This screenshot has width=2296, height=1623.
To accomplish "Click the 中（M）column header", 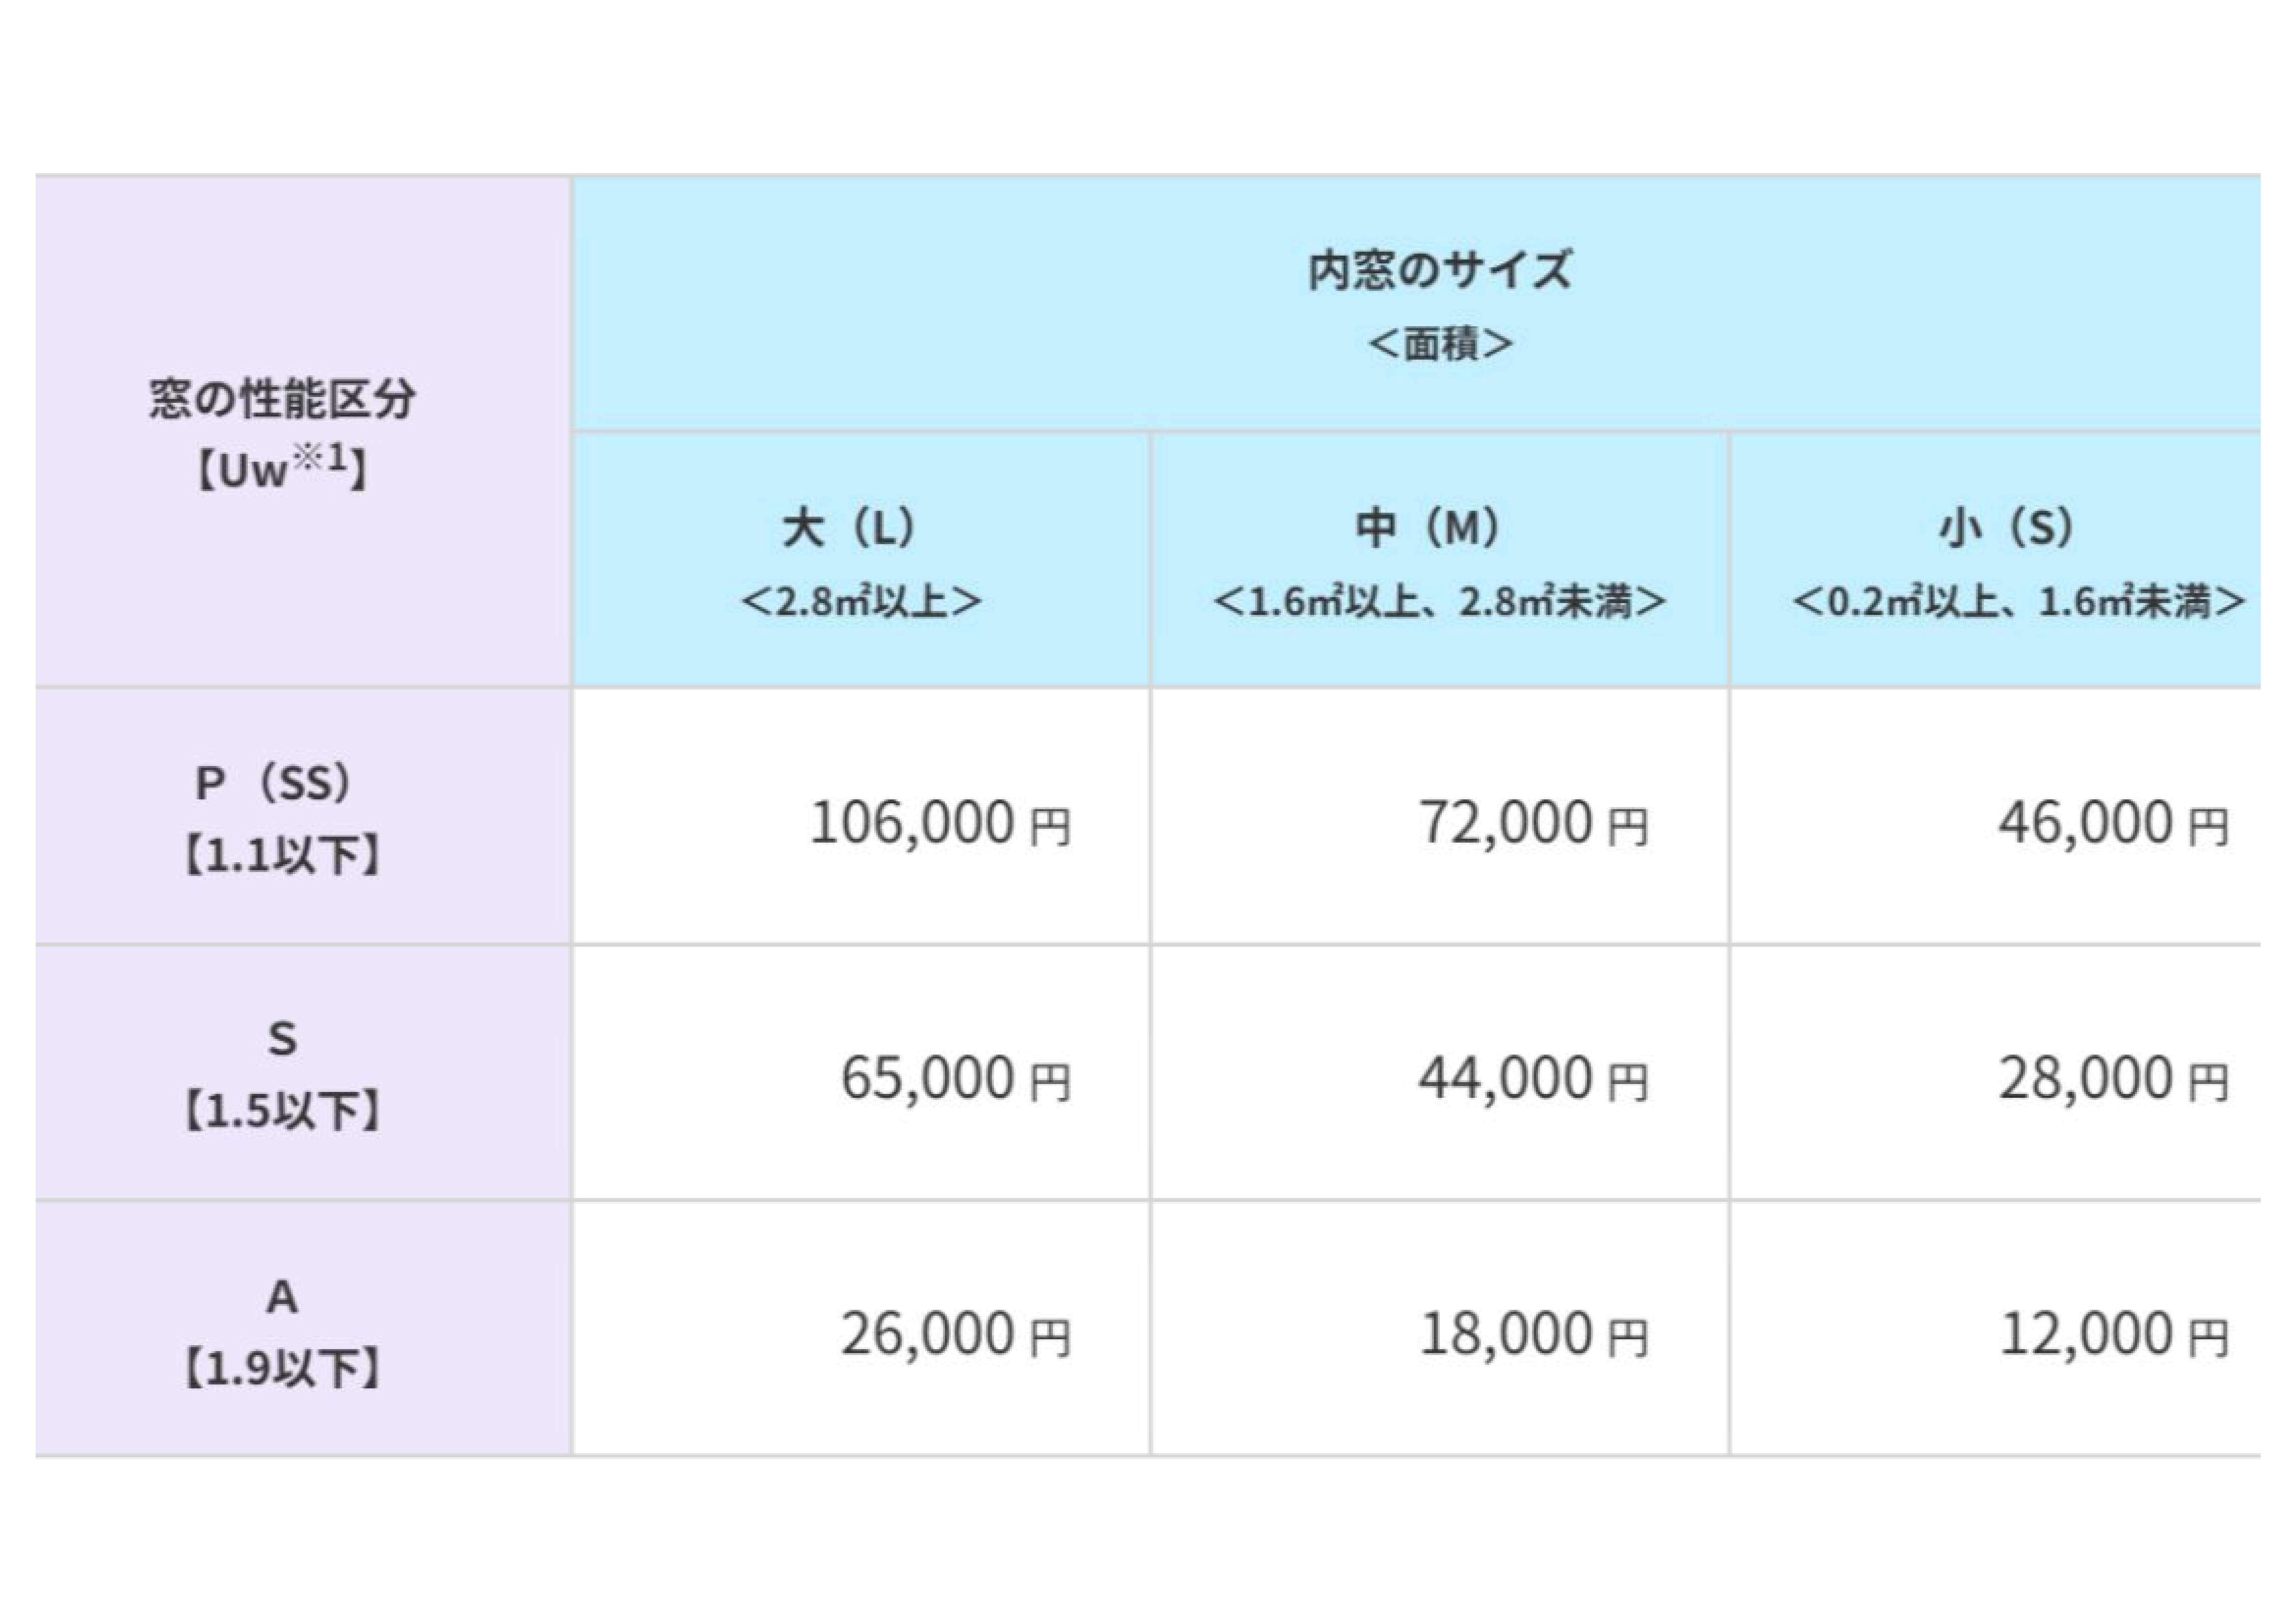I will pyautogui.click(x=1439, y=560).
